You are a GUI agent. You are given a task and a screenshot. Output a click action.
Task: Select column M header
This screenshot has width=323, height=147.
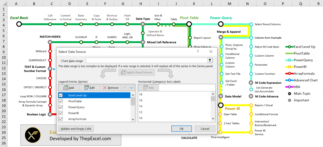tap(230, 3)
